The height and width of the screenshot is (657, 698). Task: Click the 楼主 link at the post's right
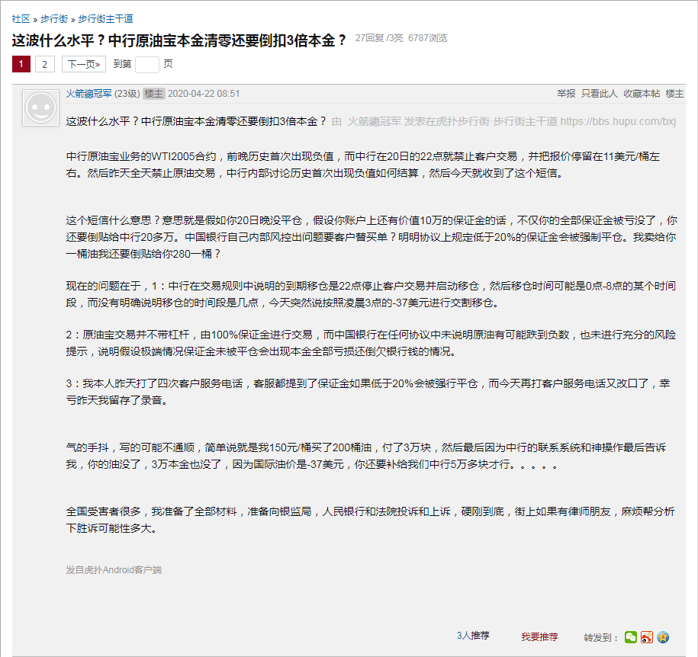(674, 94)
